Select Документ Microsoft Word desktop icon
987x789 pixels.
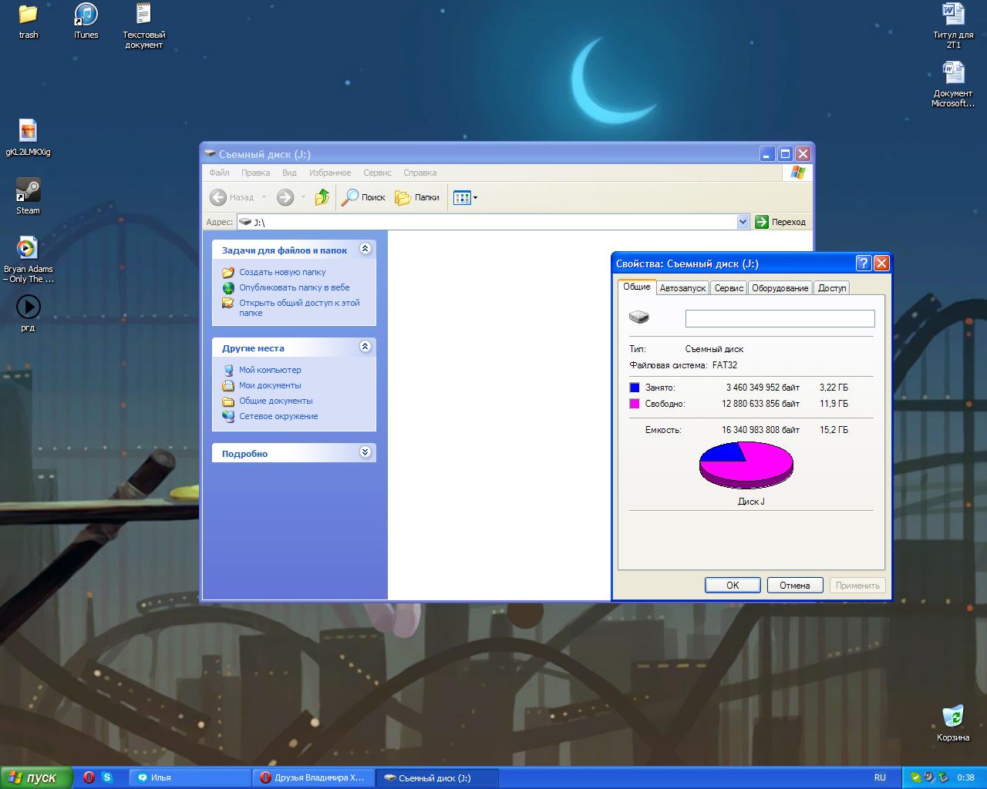click(953, 84)
